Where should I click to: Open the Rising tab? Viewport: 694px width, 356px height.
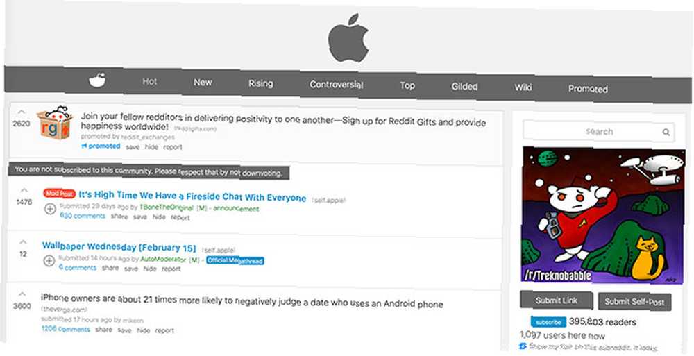pyautogui.click(x=261, y=83)
